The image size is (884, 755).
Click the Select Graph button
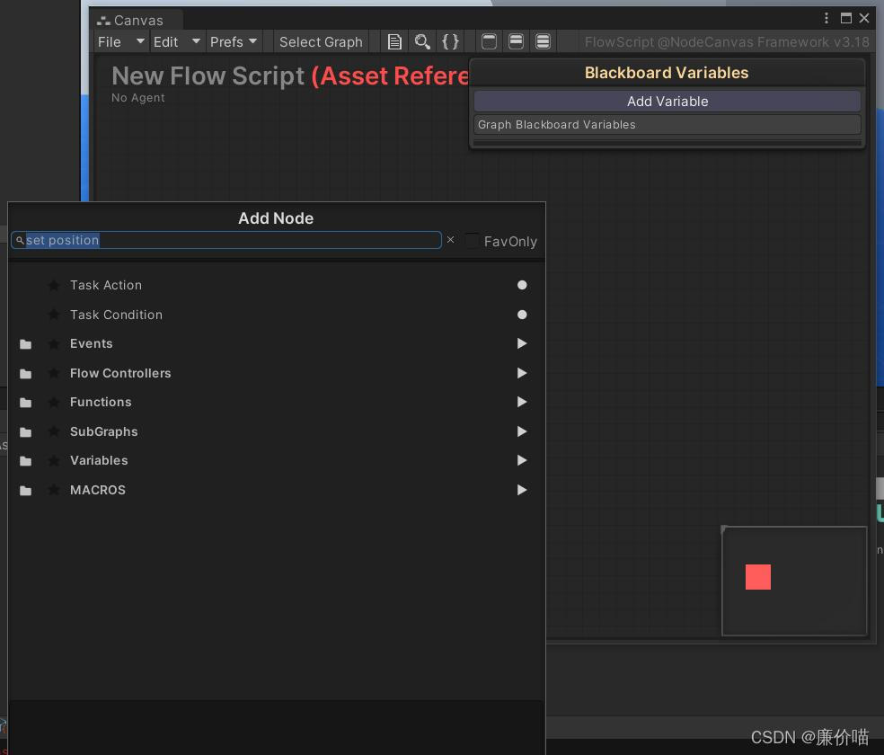[321, 41]
